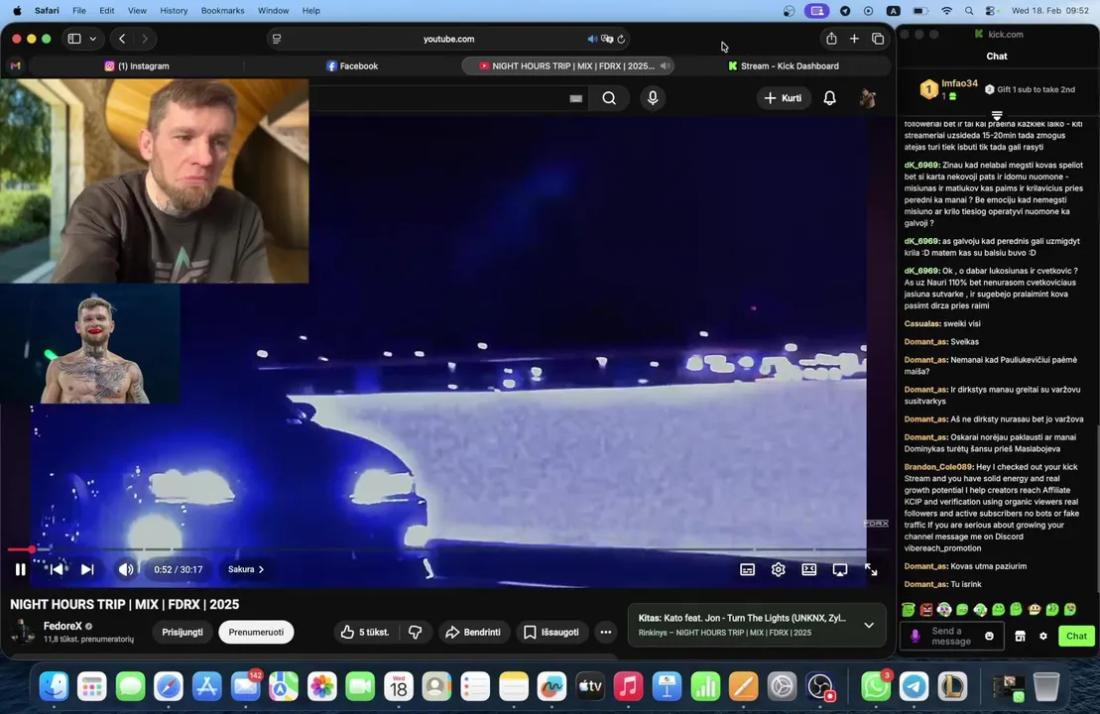Open WhatsApp in the Dock
This screenshot has height=714, width=1100.
pos(876,686)
